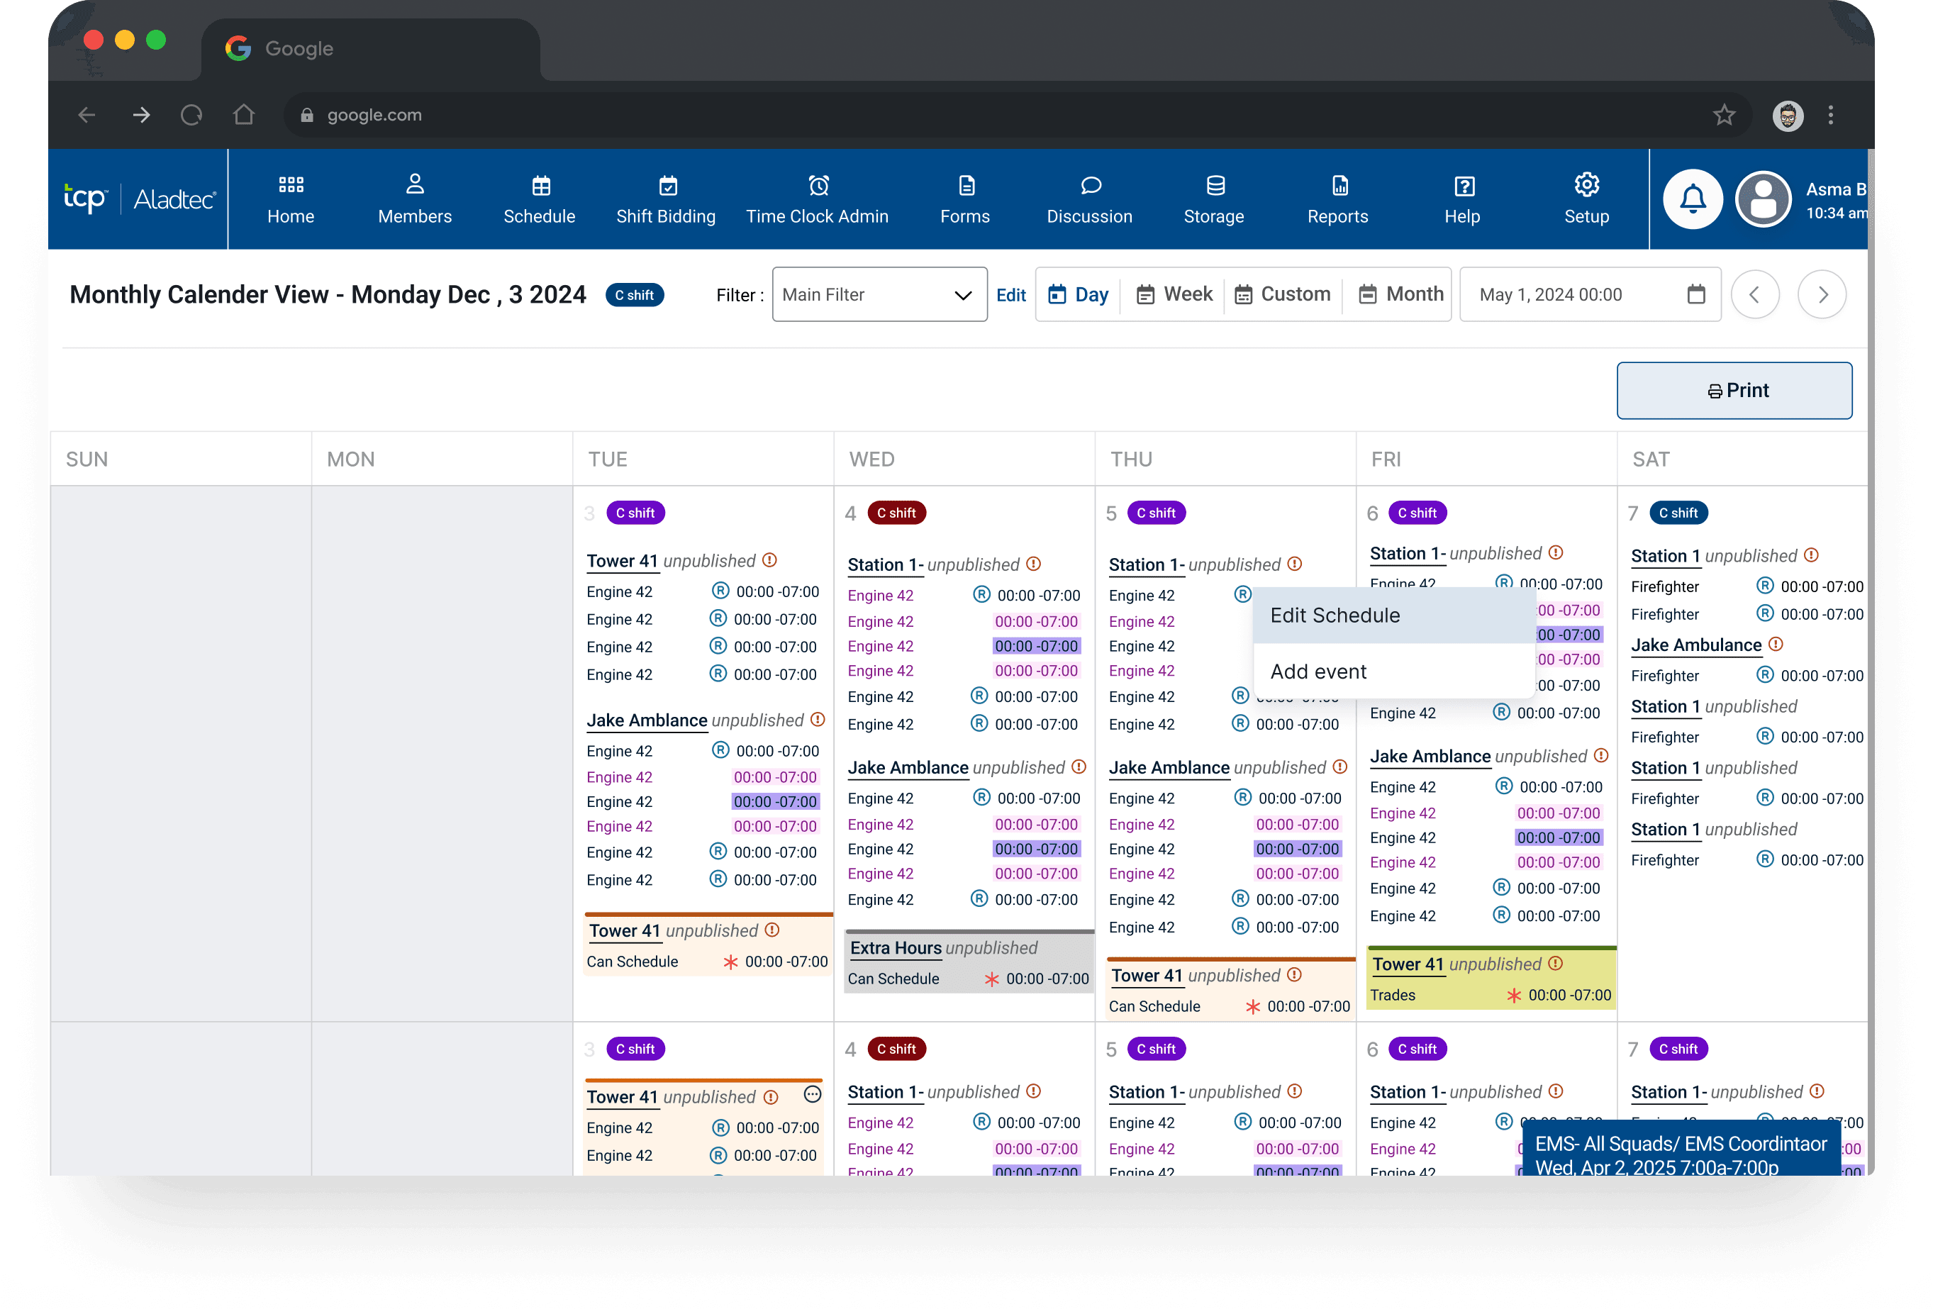
Task: Open Time Clock Admin alarm icon
Action: point(818,184)
